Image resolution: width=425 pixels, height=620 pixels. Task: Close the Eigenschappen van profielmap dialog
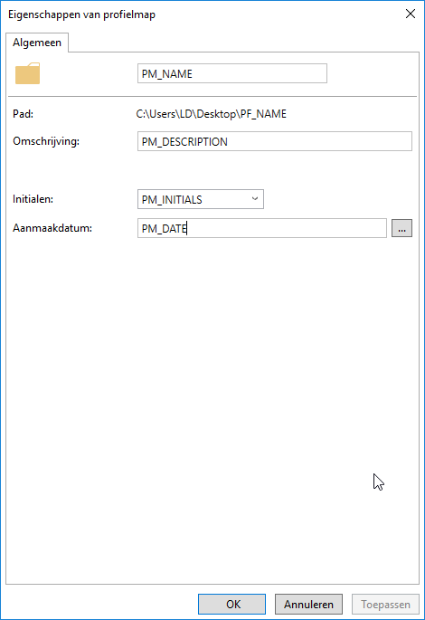(411, 14)
